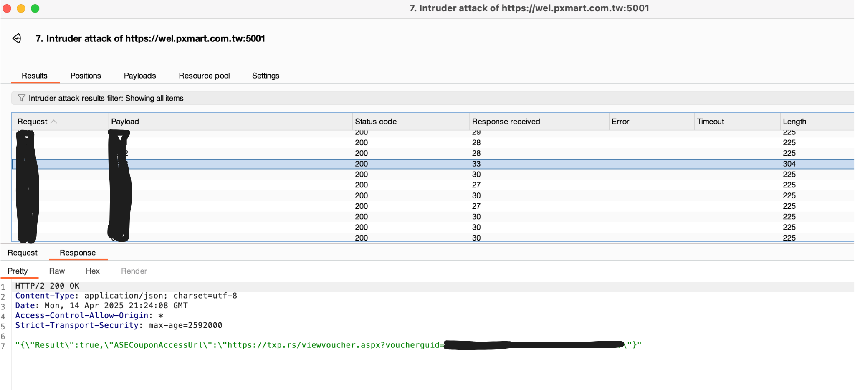Switch to the Raw view
Image resolution: width=855 pixels, height=390 pixels.
point(57,271)
